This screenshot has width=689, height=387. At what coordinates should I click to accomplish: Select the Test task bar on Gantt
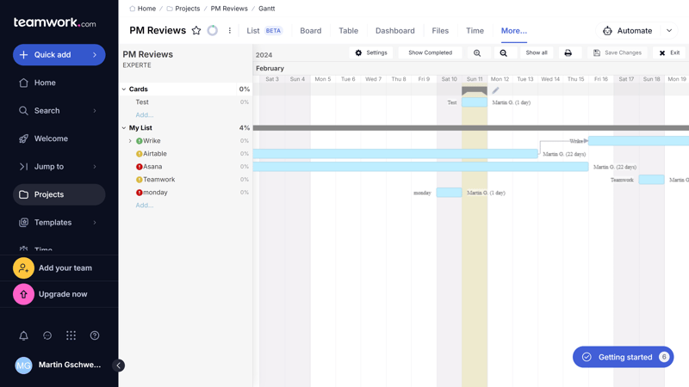[475, 102]
